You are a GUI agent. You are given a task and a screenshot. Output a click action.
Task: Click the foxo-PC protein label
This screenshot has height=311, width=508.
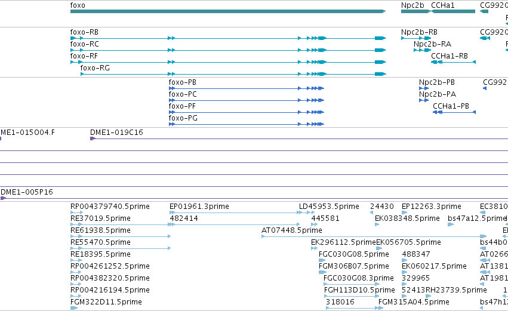click(x=183, y=94)
